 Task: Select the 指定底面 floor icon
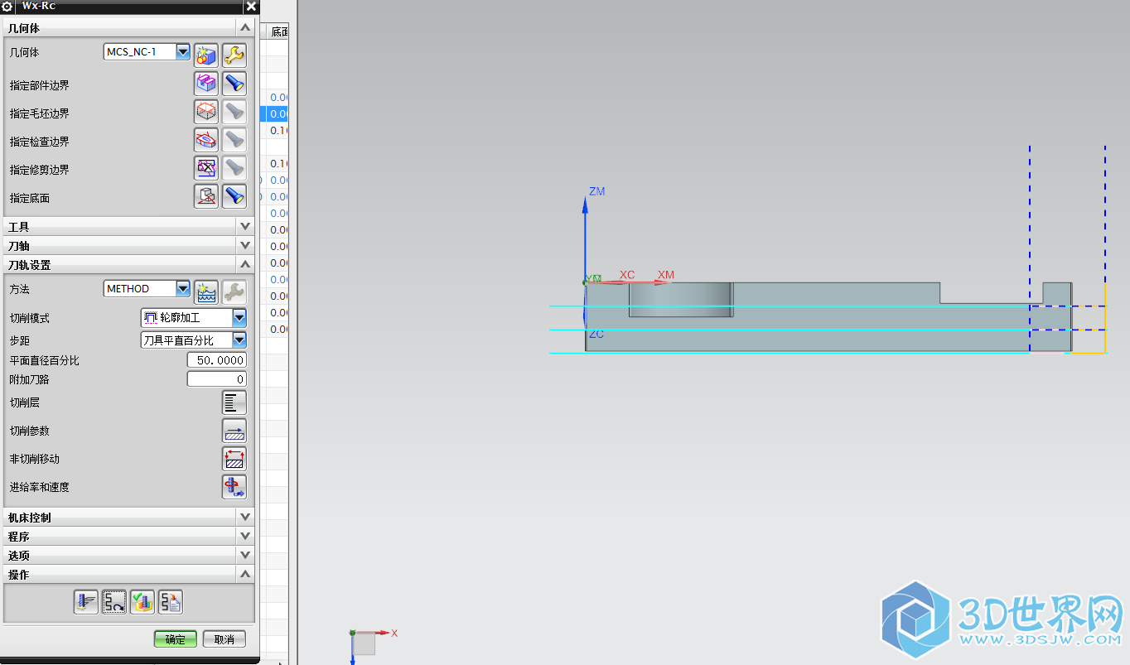(205, 196)
